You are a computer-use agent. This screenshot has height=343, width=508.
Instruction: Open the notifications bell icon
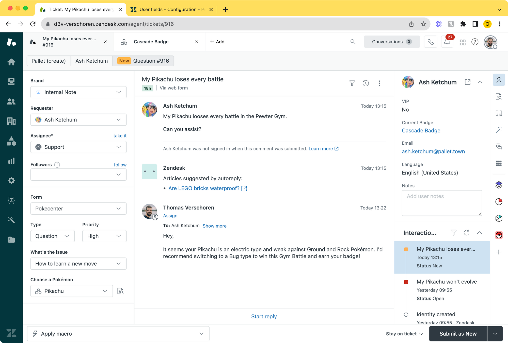coord(447,42)
